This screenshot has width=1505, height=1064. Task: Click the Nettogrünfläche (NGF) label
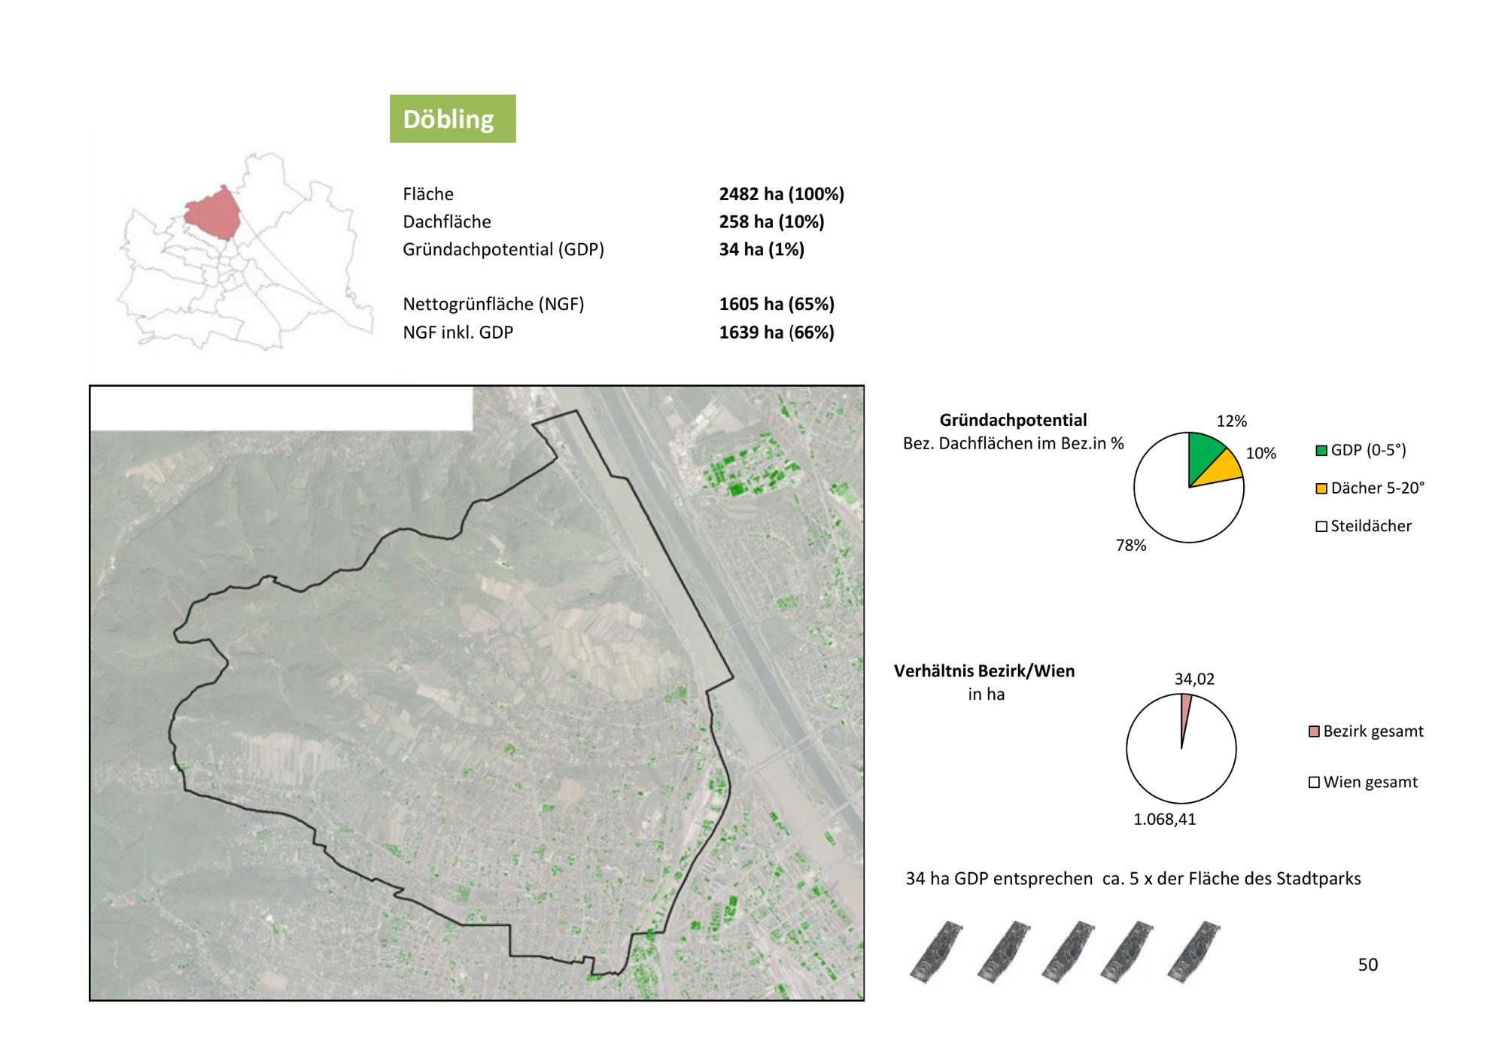coord(493,305)
